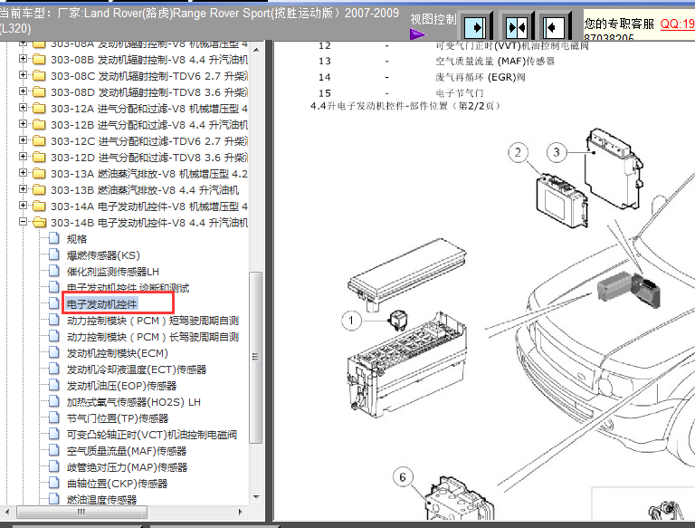695x528 pixels.
Task: Click the expand-right view control button
Action: pos(475,27)
